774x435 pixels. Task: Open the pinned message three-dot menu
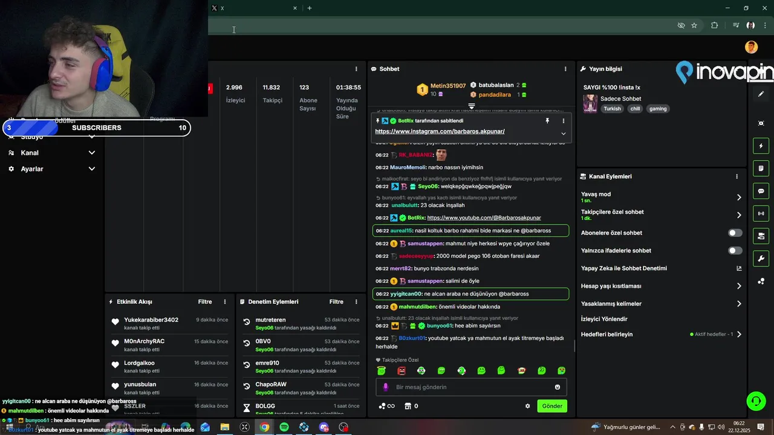click(564, 121)
